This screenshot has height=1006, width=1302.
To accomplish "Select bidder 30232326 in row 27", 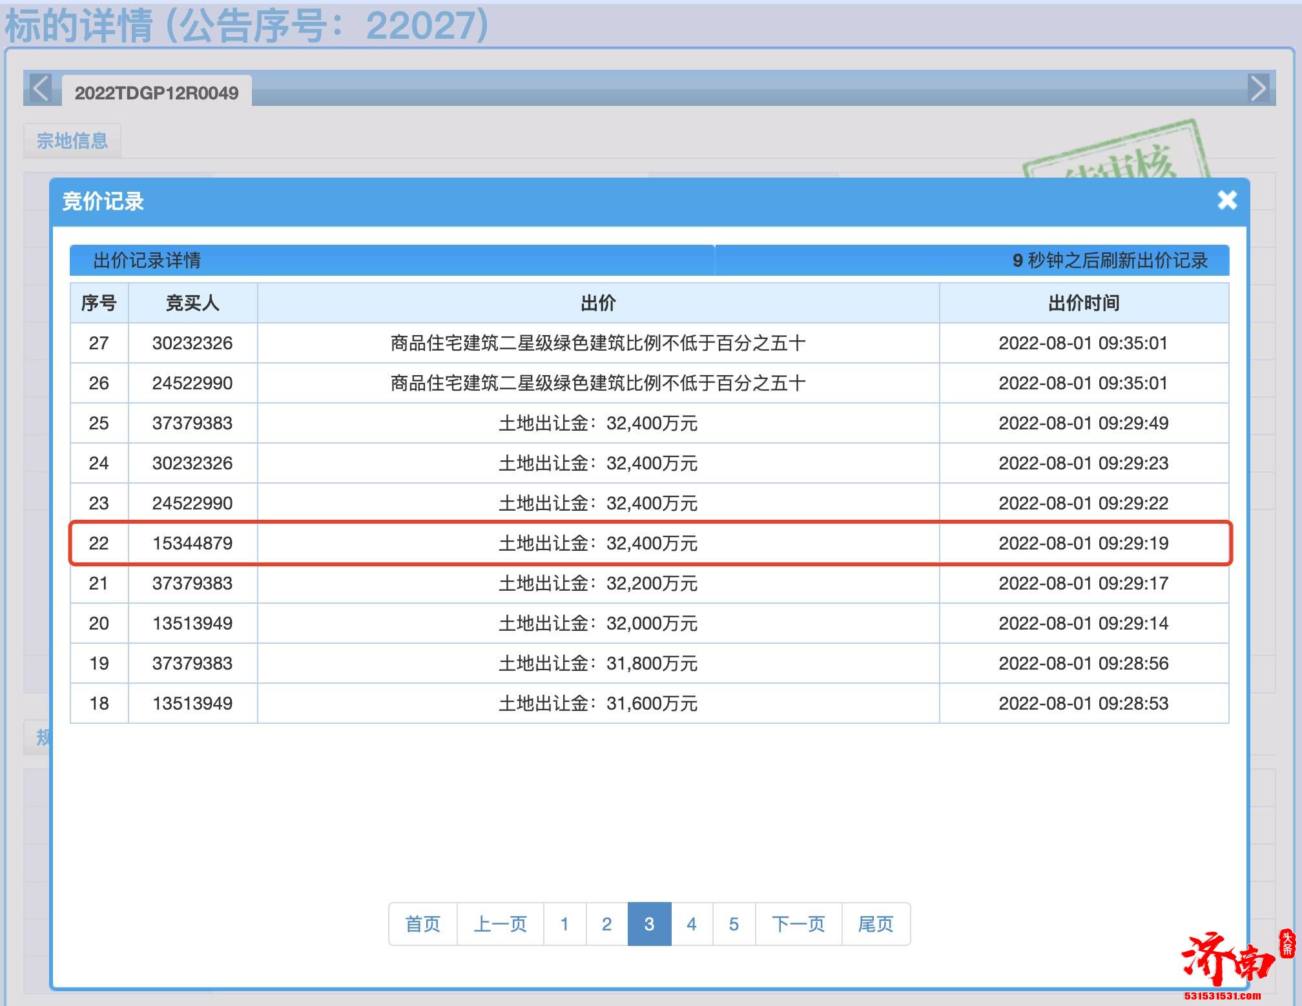I will 192,343.
